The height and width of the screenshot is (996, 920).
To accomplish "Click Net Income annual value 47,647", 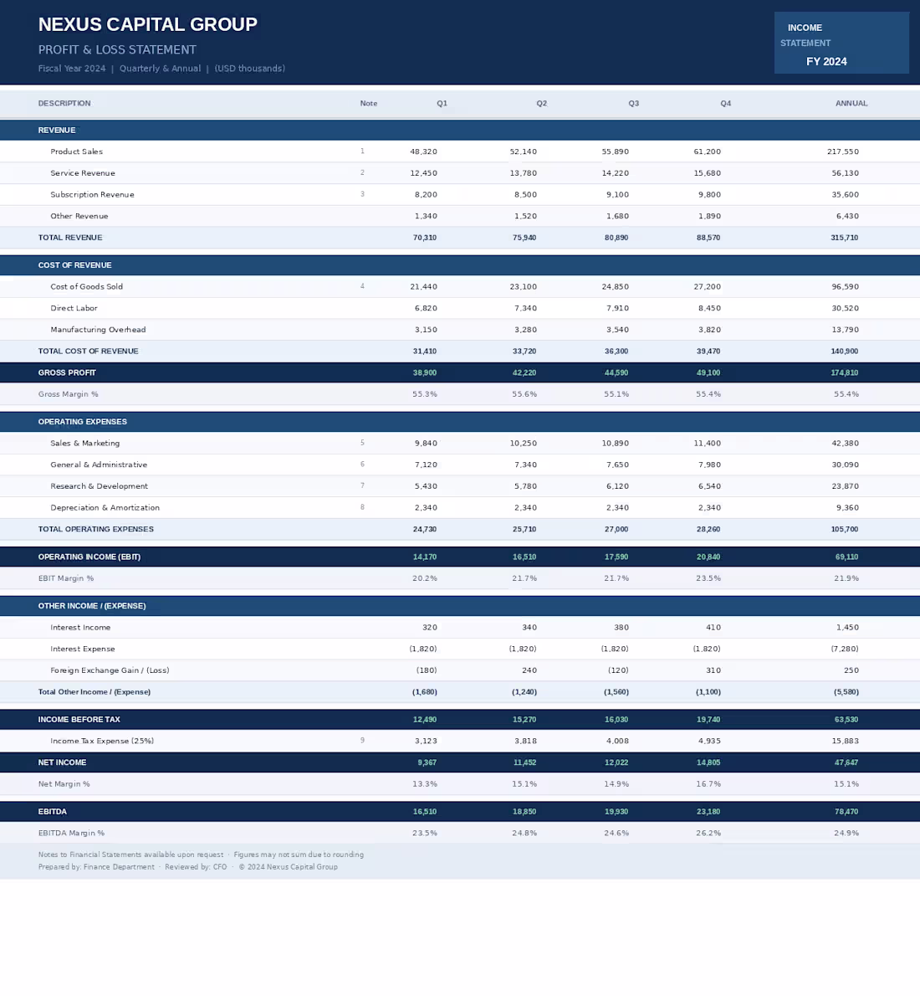I will click(x=846, y=762).
